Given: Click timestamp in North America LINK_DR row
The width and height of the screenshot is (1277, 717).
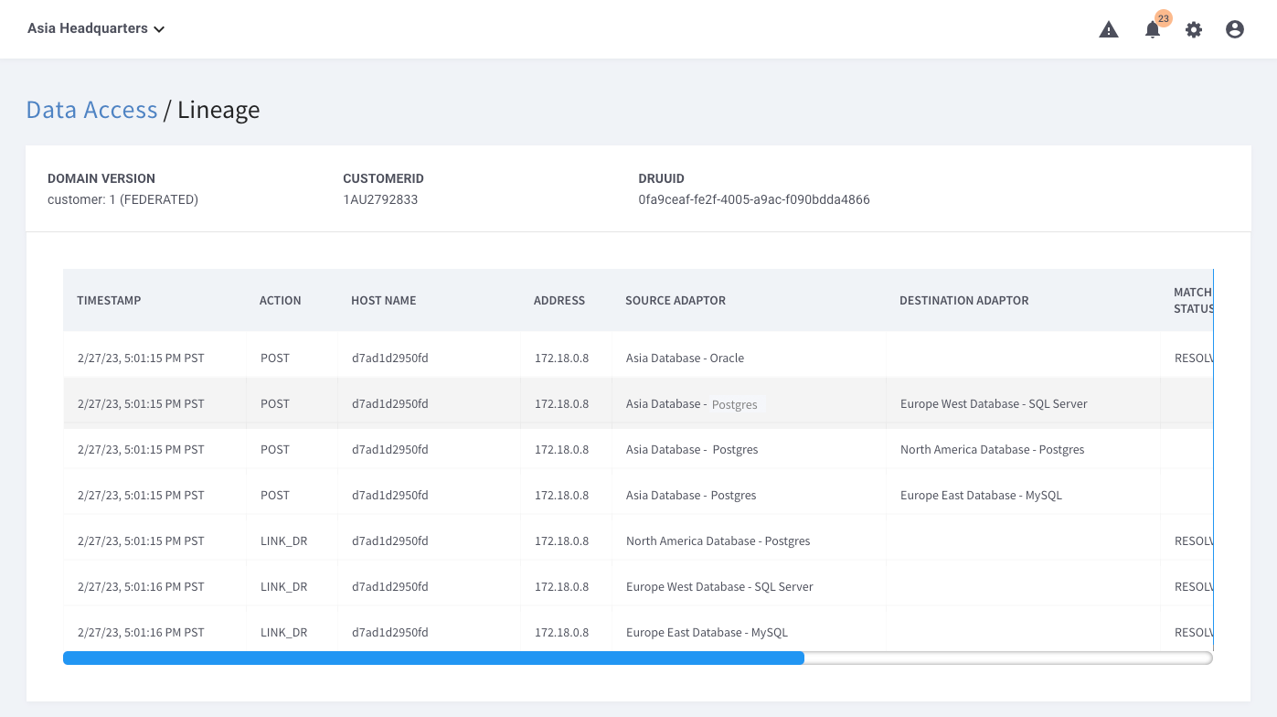Looking at the screenshot, I should pyautogui.click(x=141, y=540).
